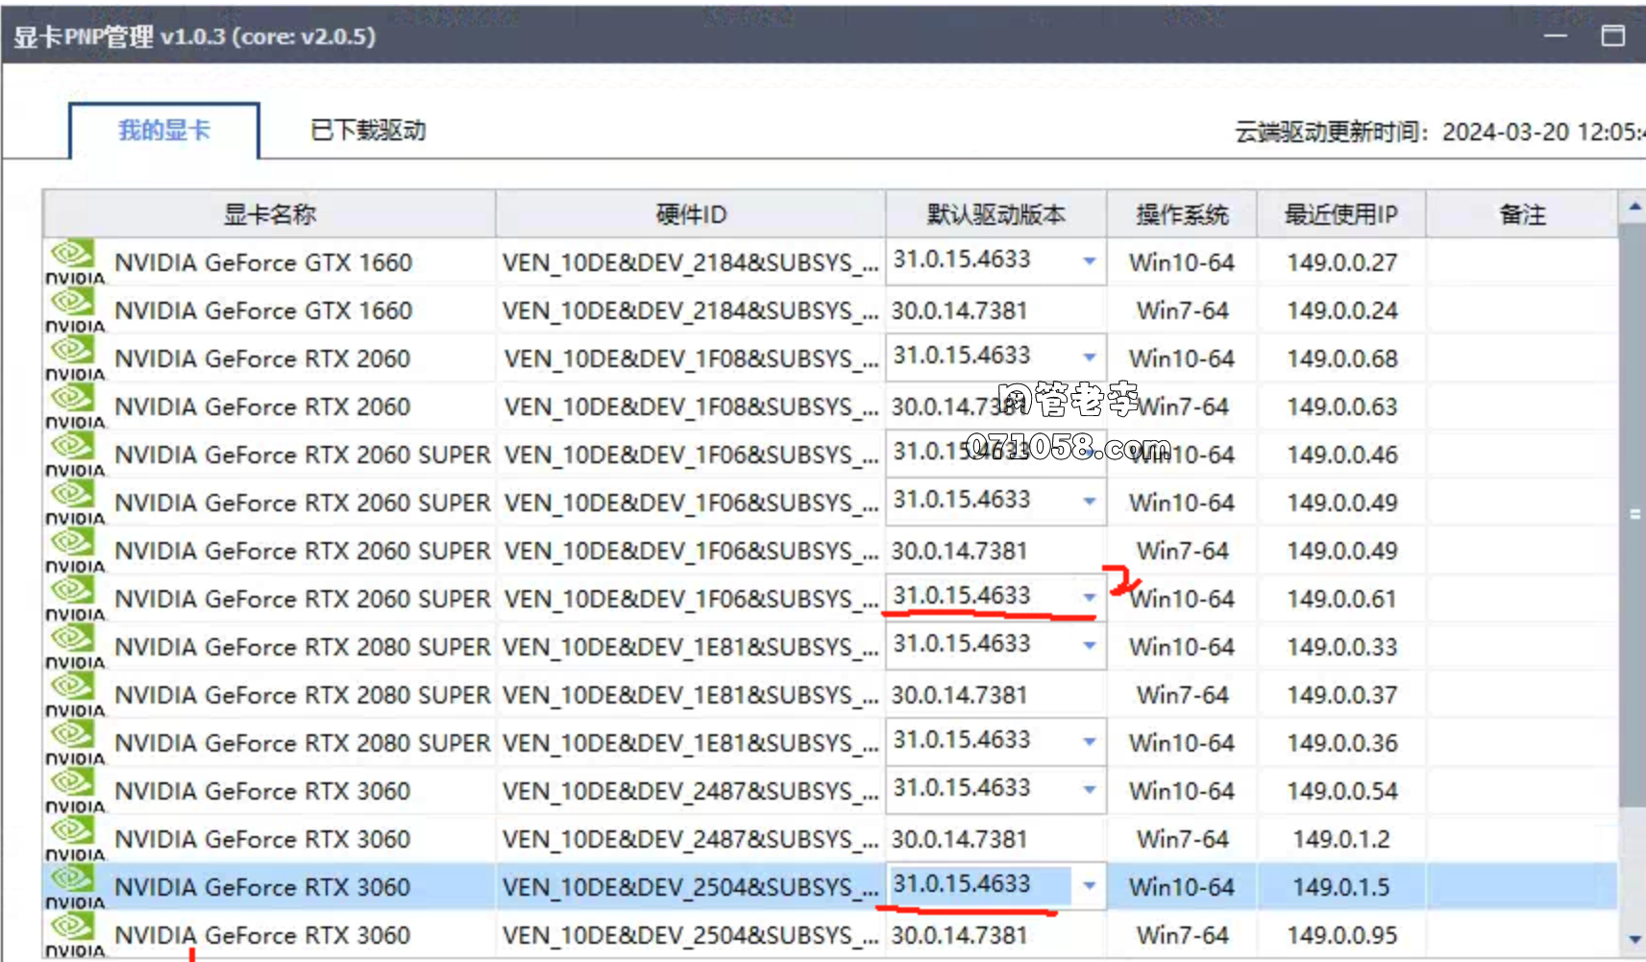Click RTX 3060 name in row 149.0.1.2
The image size is (1646, 962).
[262, 839]
